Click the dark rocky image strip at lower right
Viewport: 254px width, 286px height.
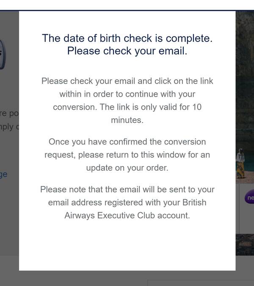pyautogui.click(x=245, y=244)
